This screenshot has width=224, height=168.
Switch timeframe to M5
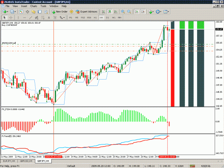pos(77,18)
